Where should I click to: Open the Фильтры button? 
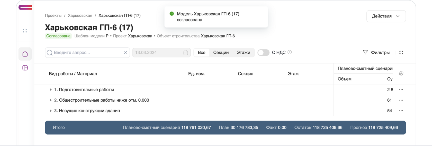(x=376, y=53)
